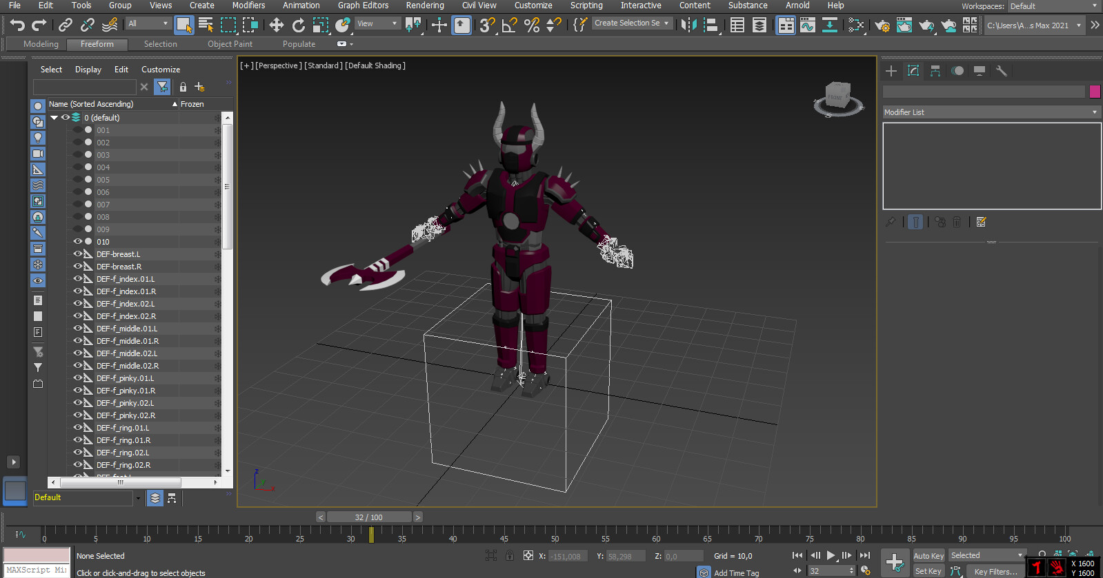The width and height of the screenshot is (1103, 578).
Task: Click the Mirror tool icon
Action: coord(688,25)
